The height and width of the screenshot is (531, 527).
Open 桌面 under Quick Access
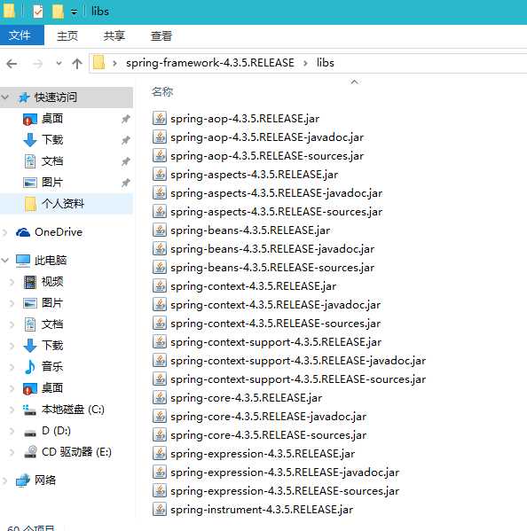52,119
